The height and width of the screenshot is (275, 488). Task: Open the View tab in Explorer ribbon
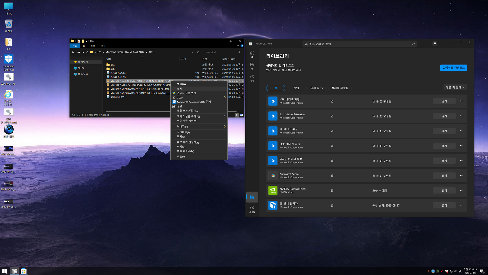[103, 46]
